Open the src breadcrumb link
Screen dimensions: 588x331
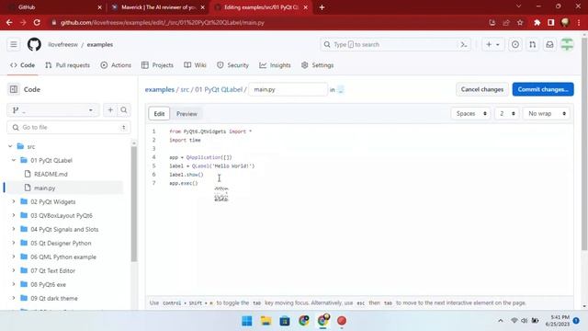point(185,90)
